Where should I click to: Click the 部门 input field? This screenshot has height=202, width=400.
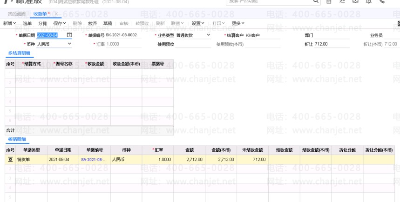(x=332, y=35)
